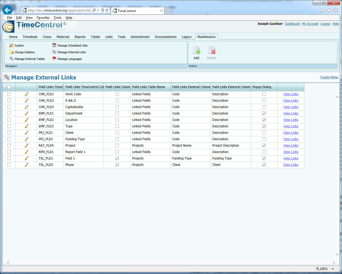The image size is (342, 274).
Task: Switch to the Timesheet tab
Action: tap(30, 37)
